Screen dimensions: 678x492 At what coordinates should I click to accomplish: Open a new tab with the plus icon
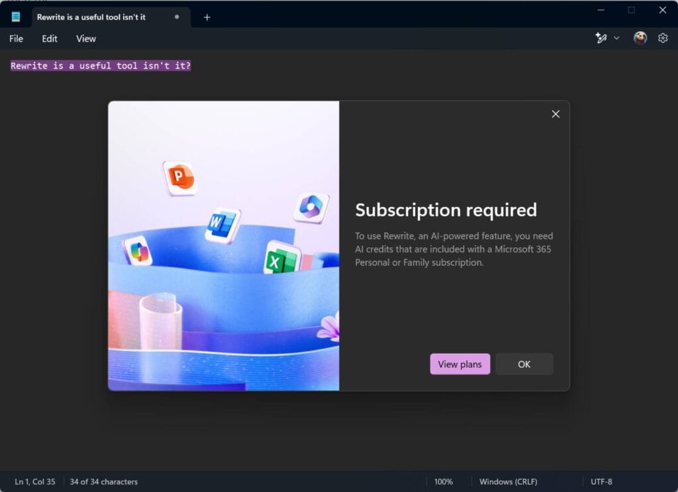click(x=207, y=17)
